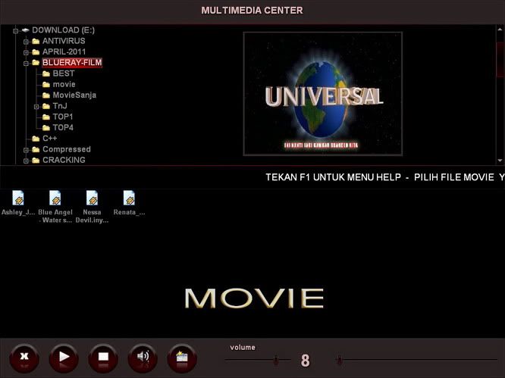The image size is (505, 378).
Task: Collapse the DOWNLOAD (E:) drive node
Action: point(15,31)
